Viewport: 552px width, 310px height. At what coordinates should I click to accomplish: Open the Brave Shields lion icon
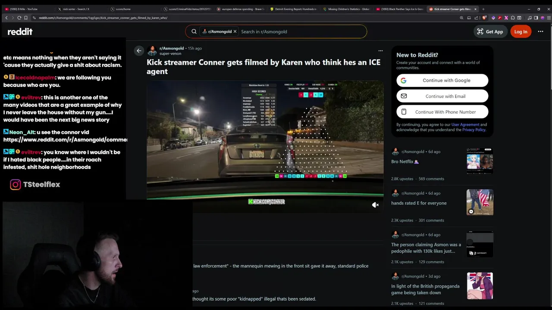click(484, 18)
